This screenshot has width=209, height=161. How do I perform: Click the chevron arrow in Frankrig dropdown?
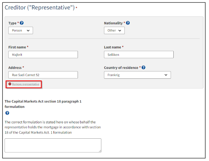[166, 75]
